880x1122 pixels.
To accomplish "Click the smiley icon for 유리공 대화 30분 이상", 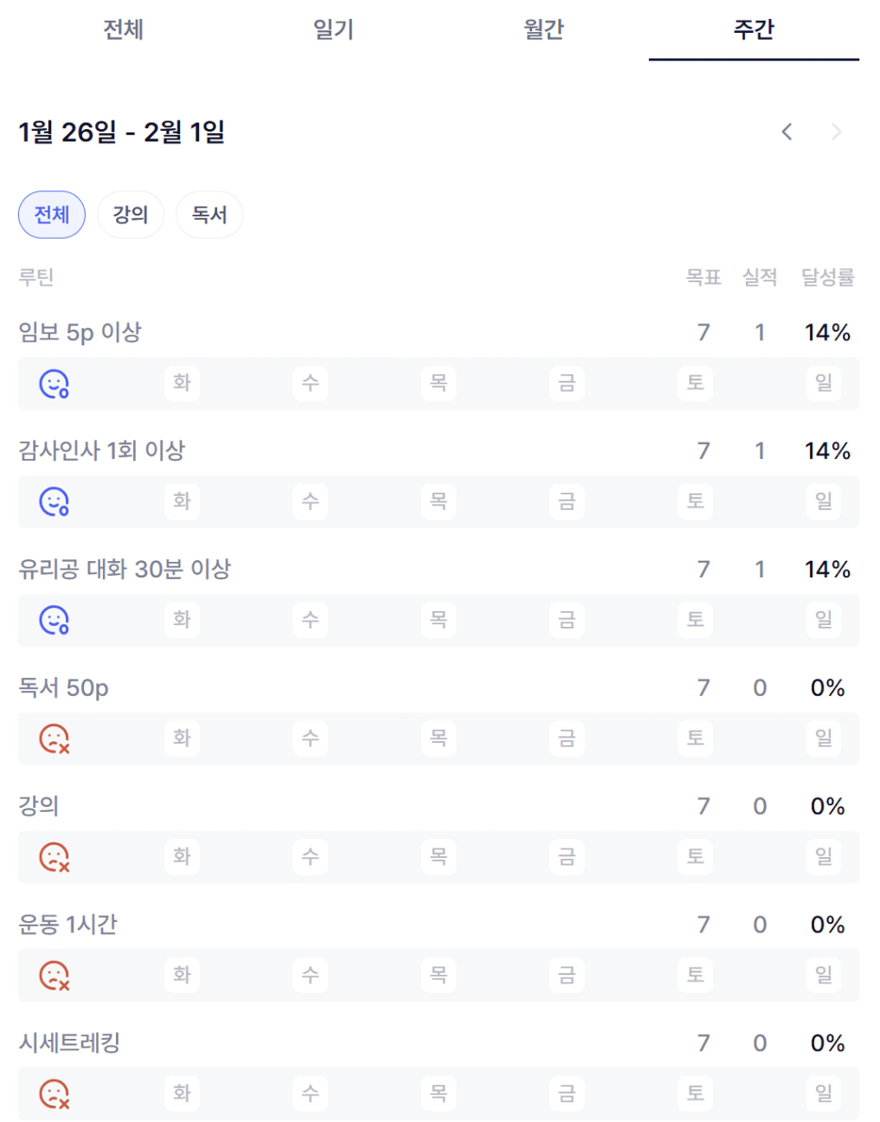I will [54, 620].
